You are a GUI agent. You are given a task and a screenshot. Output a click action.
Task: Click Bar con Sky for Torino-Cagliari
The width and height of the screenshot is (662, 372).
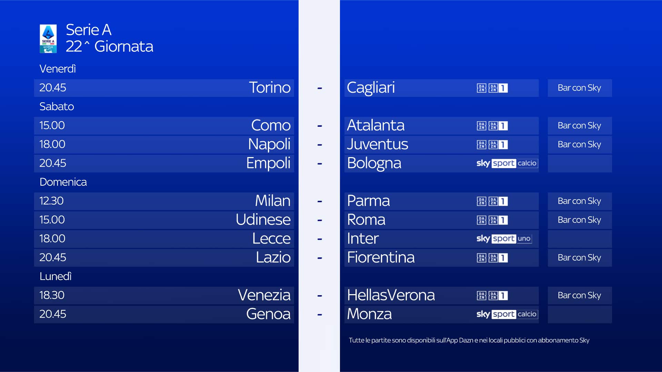[x=579, y=88]
